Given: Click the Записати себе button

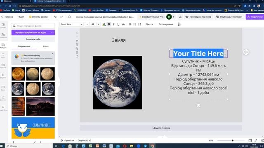Looking at the screenshot, I should (33, 39).
